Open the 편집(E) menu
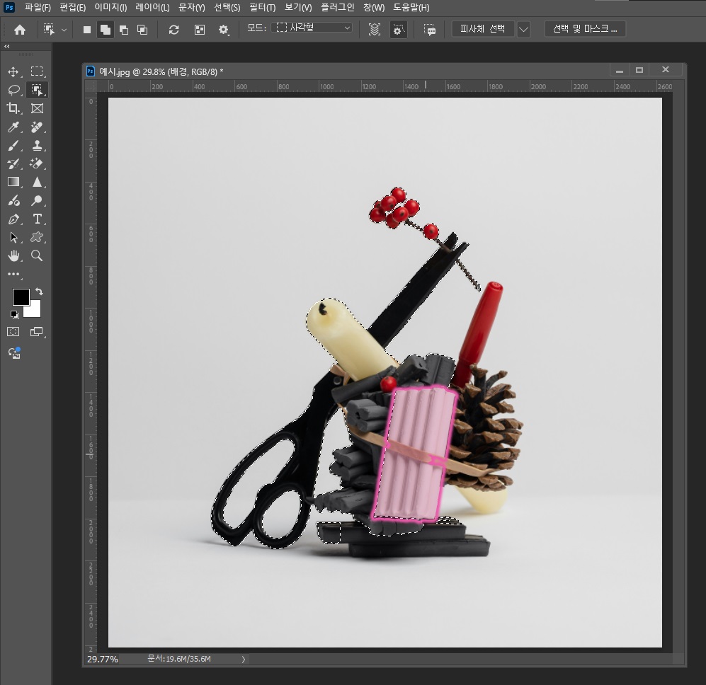The width and height of the screenshot is (706, 685). tap(72, 8)
